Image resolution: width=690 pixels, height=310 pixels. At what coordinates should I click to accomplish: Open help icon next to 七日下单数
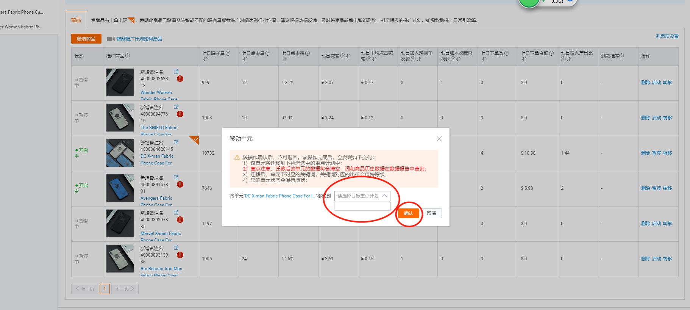point(507,53)
